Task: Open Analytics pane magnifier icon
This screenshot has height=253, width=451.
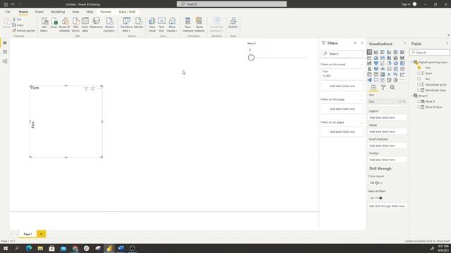Action: 393,87
